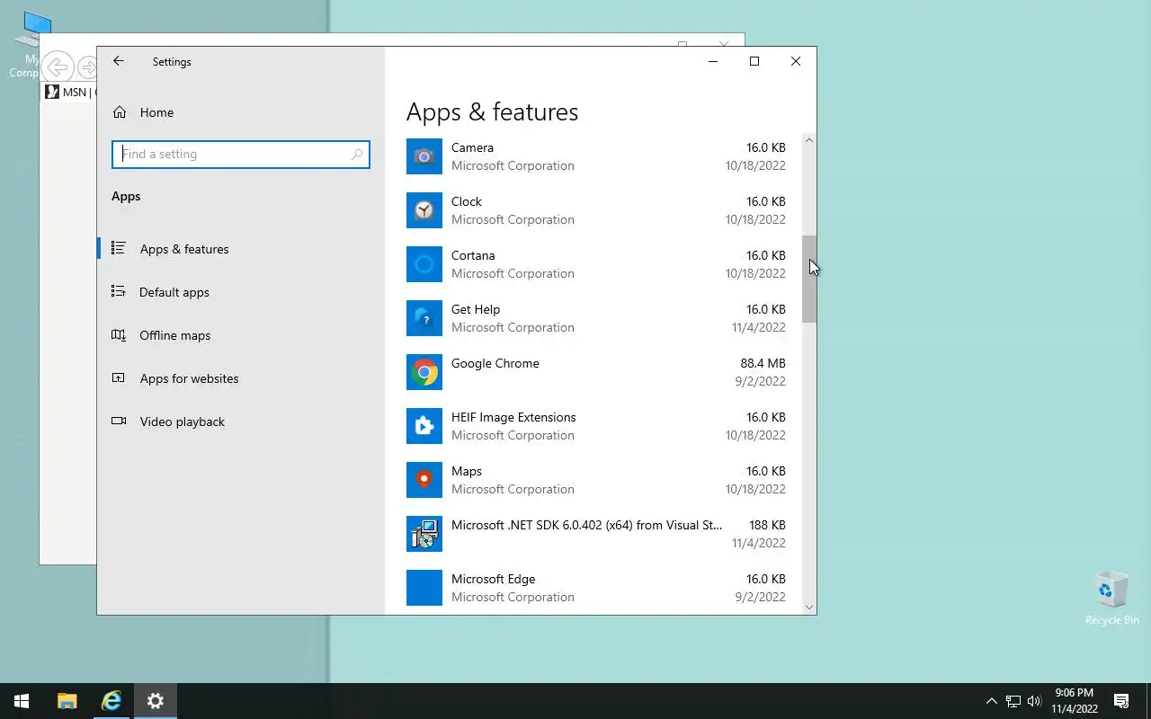Click the scrollbar up arrow

coord(809,140)
